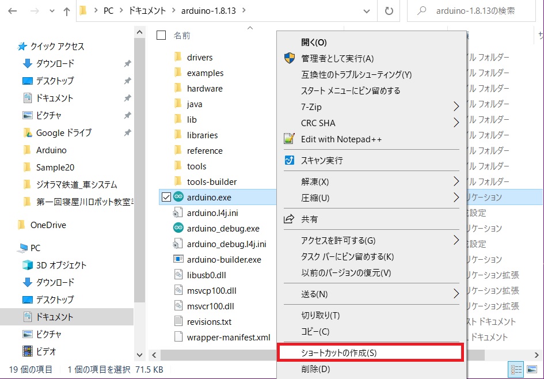544x379 pixels.
Task: Expand the アクセスを許可する(G) submenu arrow
Action: pos(456,240)
